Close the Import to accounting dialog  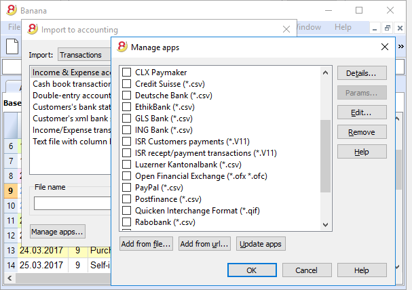pos(286,29)
